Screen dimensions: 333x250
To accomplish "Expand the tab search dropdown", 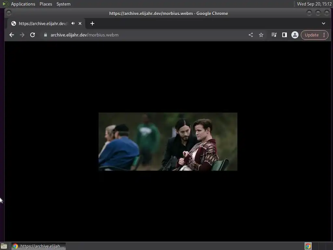I will point(324,23).
